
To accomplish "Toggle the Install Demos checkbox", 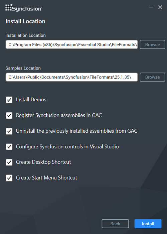I will pos(9,100).
